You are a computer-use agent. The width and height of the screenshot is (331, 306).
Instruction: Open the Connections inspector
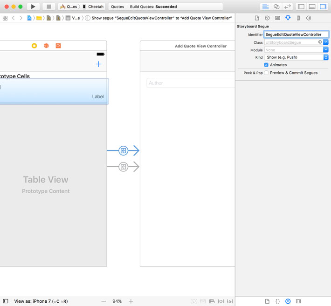pyautogui.click(x=309, y=18)
